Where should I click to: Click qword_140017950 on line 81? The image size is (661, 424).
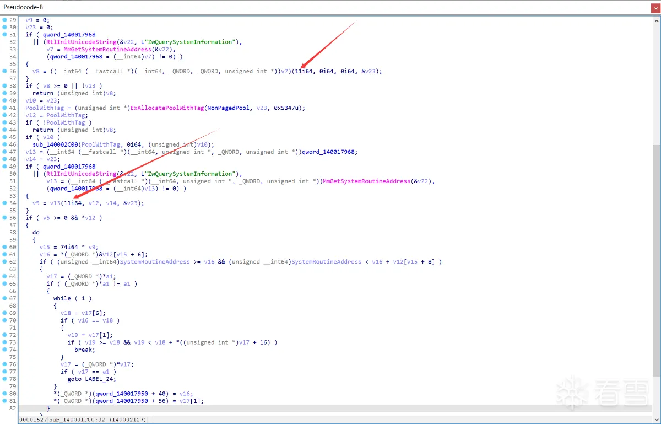(x=122, y=401)
